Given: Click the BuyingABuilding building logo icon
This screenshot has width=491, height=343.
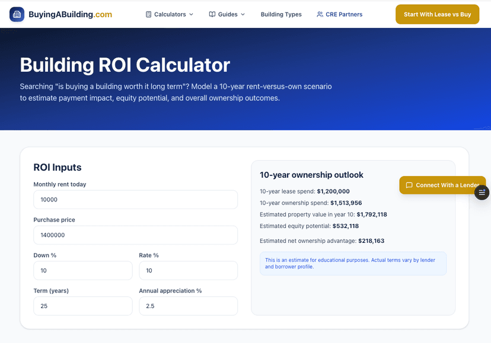Looking at the screenshot, I should [17, 14].
